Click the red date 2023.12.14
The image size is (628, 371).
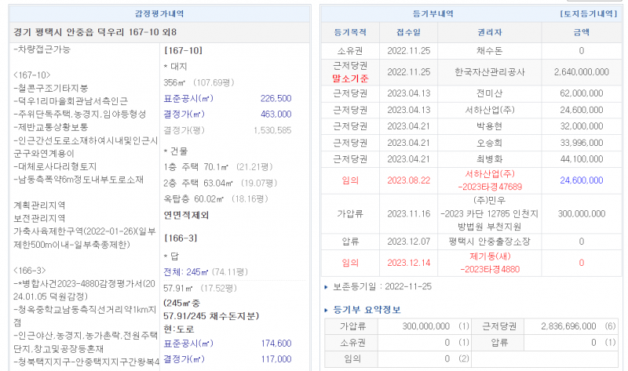point(408,263)
